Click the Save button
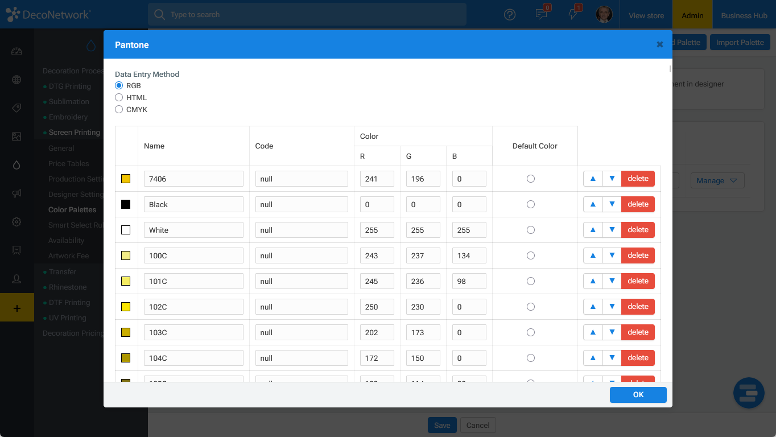This screenshot has width=776, height=437. click(x=442, y=425)
